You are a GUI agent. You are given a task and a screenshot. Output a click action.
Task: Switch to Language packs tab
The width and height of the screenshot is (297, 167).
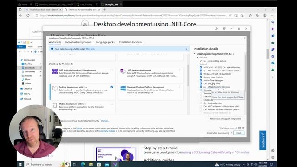tap(105, 42)
